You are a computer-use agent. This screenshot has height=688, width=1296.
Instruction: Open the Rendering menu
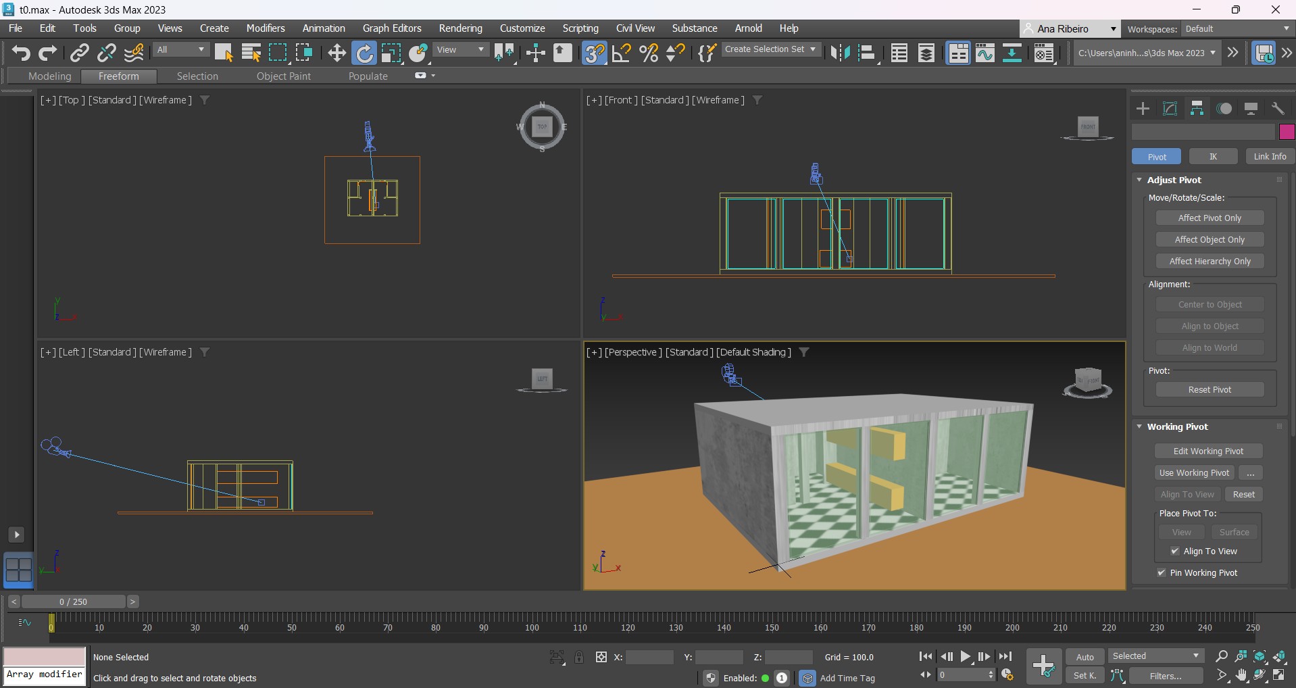click(x=460, y=28)
